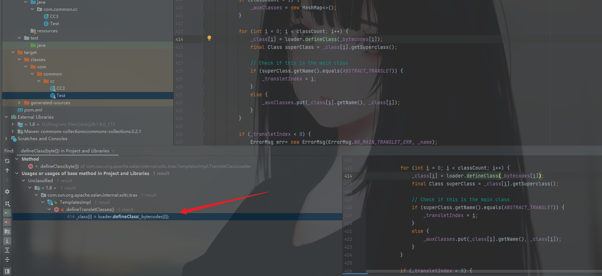Click the pom.xml Maven file icon

tap(20, 110)
